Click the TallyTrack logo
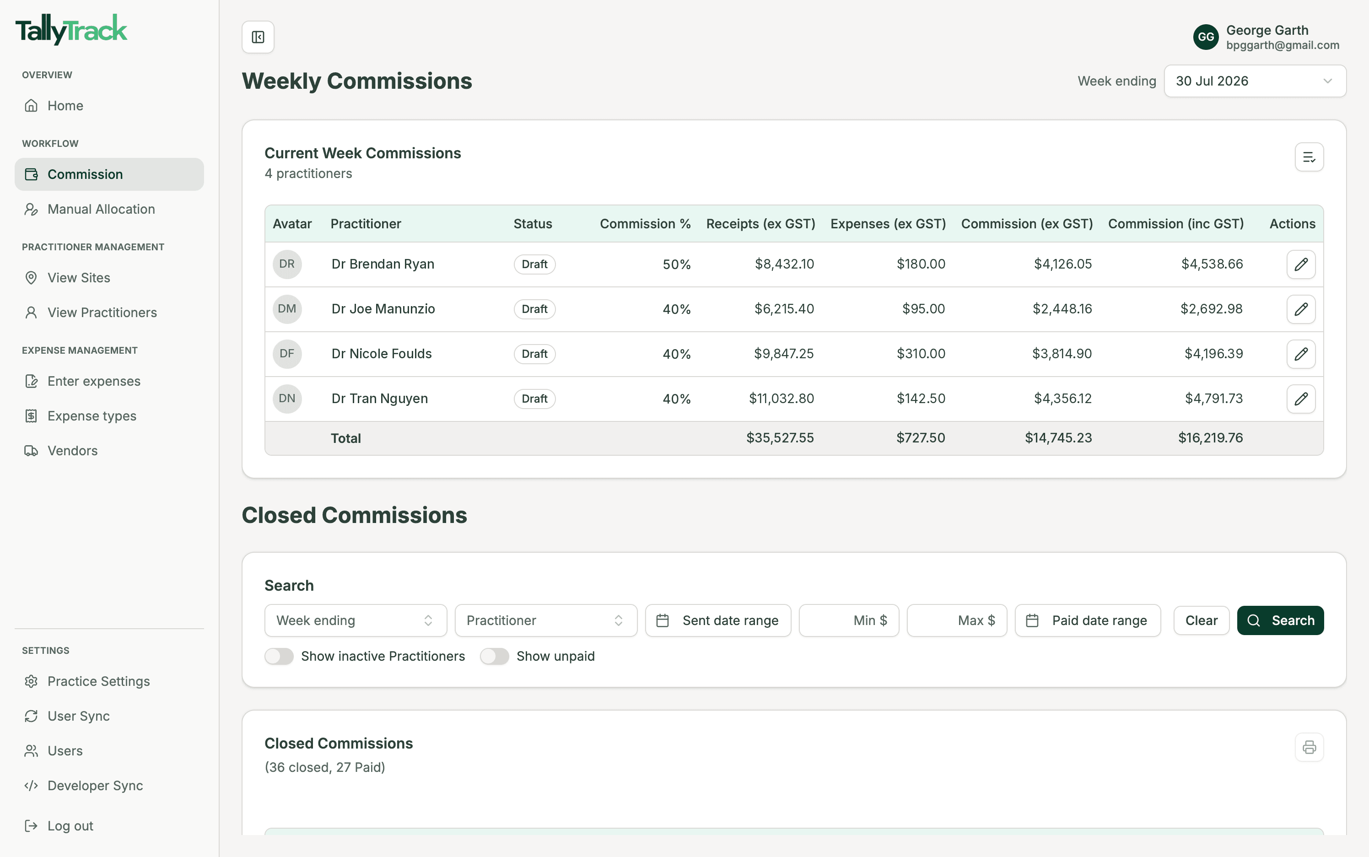The width and height of the screenshot is (1369, 857). 71,29
